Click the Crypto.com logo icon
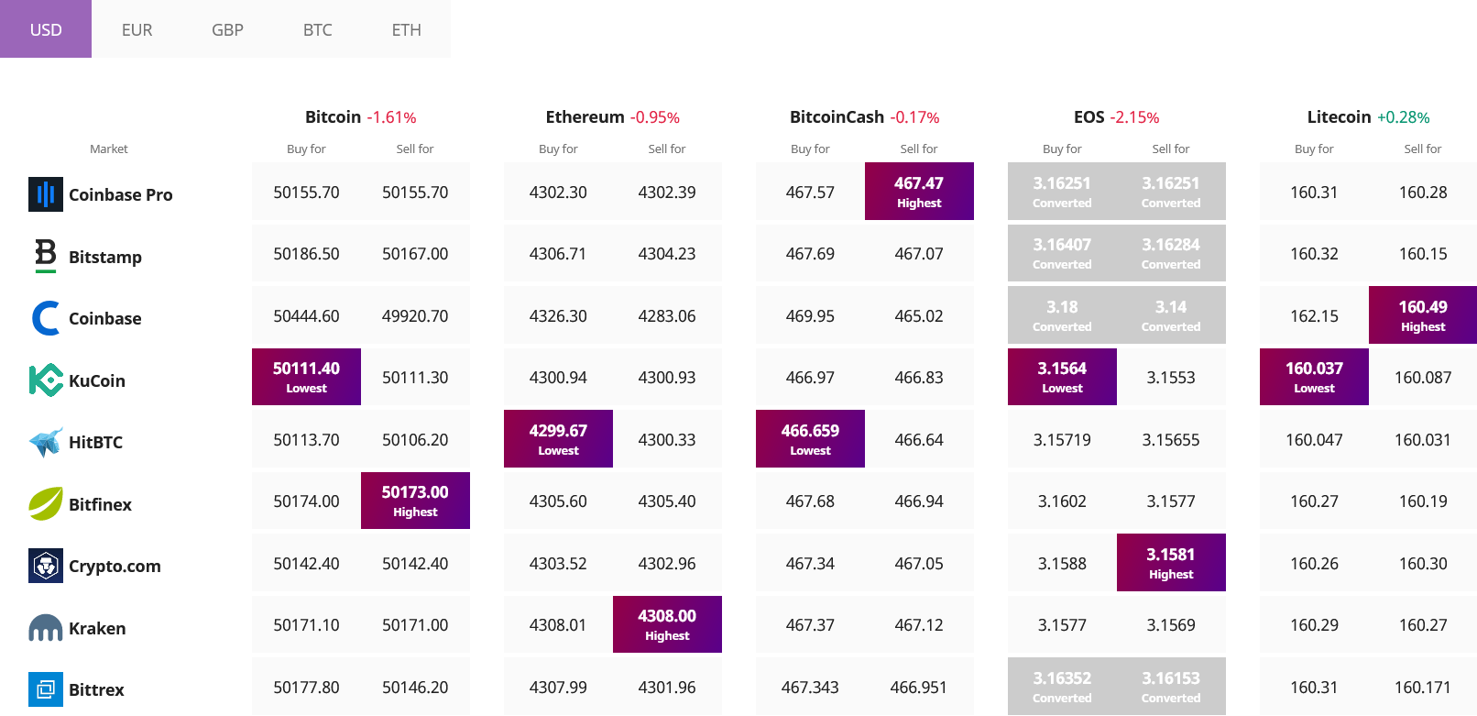 point(46,566)
